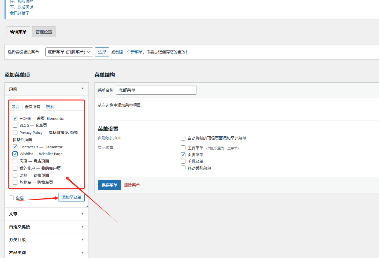Uncheck the 页脚菜单 option
Viewport: 379px width, 258px height.
(183, 155)
